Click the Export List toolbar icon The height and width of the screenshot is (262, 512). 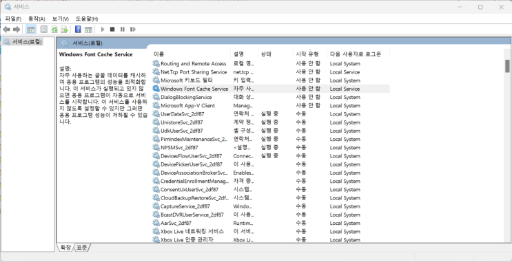point(64,30)
